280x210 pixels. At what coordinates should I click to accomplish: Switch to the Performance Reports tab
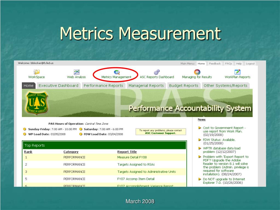pyautogui.click(x=103, y=86)
